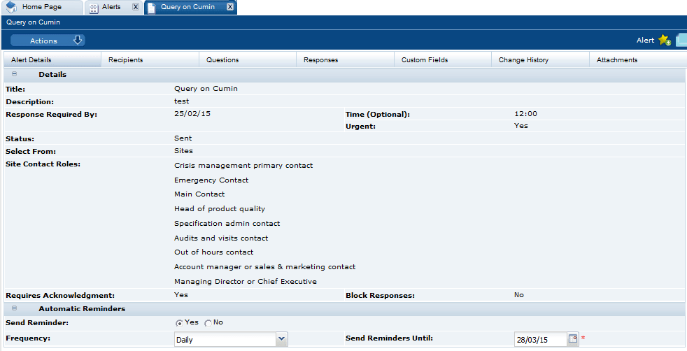Image resolution: width=687 pixels, height=351 pixels.
Task: Open the Responses tab
Action: coord(346,60)
